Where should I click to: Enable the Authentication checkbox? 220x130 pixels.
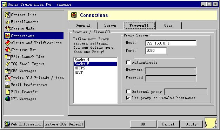128,62
